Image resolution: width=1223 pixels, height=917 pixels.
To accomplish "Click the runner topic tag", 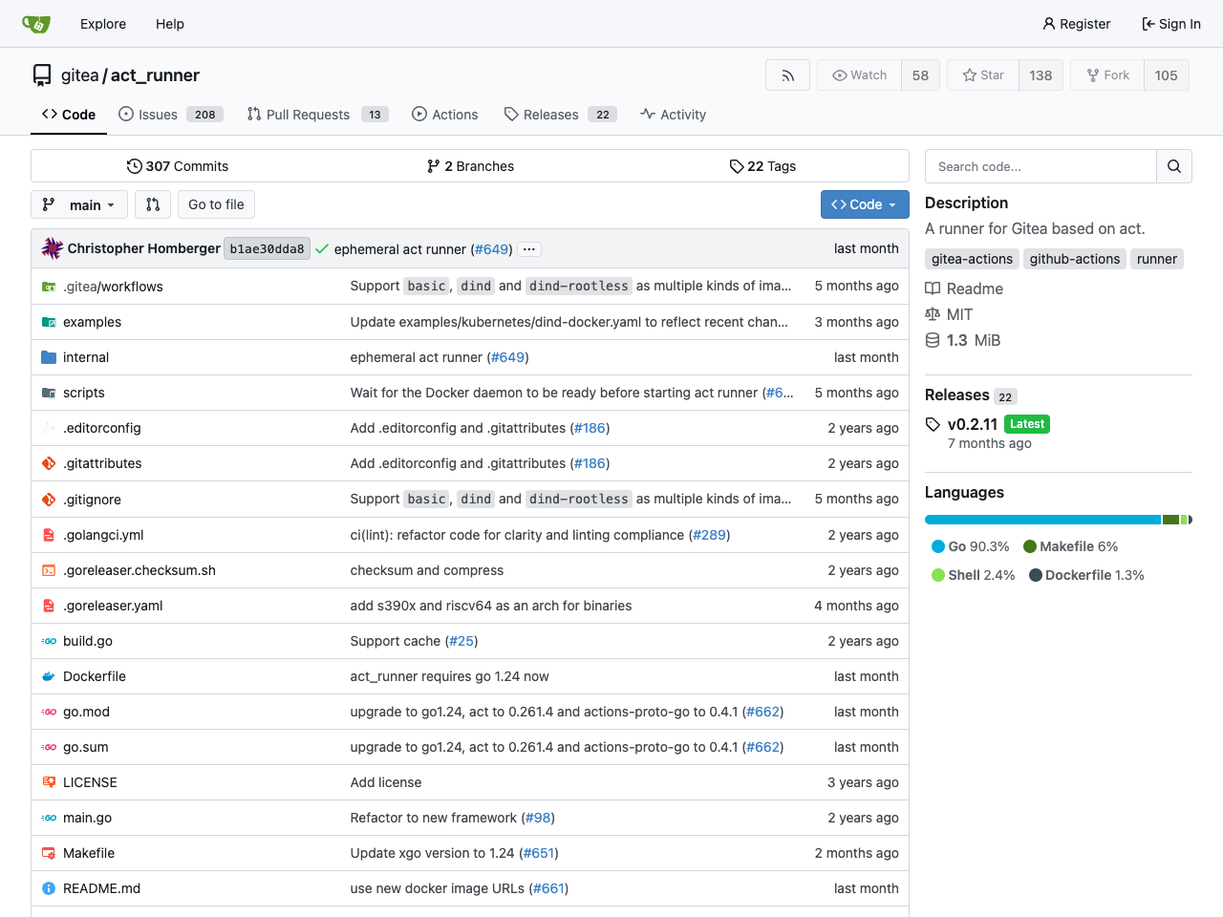I will point(1157,259).
